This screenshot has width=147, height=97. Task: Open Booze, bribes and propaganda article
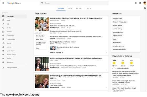click(x=76, y=36)
